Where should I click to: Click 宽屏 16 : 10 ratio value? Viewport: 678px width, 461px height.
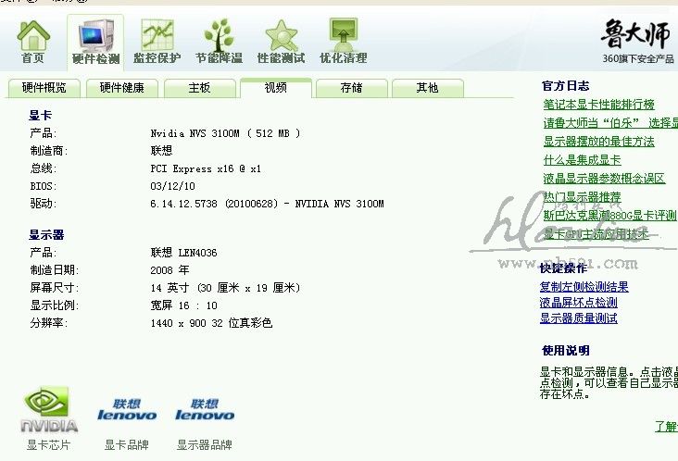[x=183, y=305]
